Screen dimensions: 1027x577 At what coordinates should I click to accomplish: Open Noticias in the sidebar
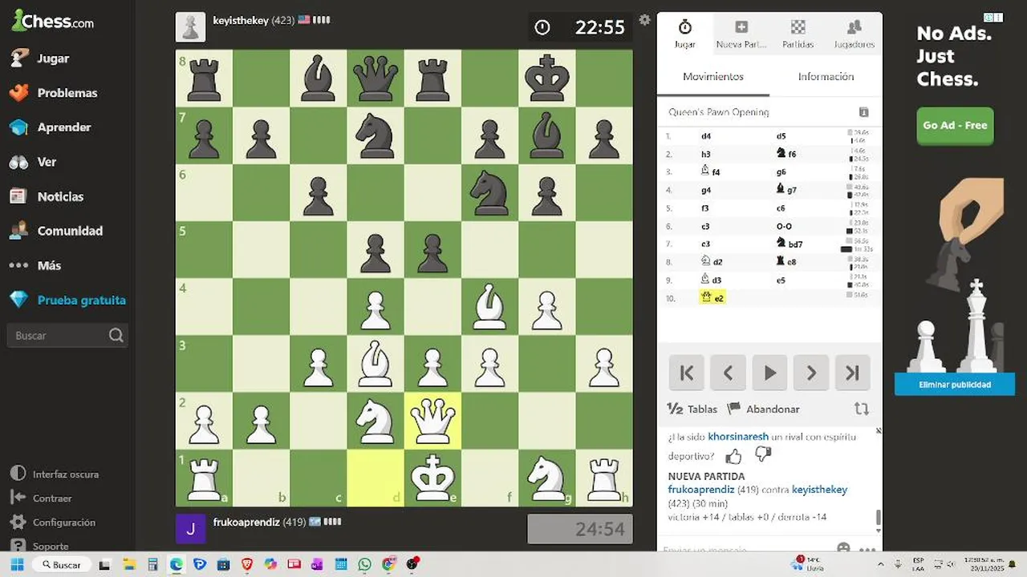[x=46, y=196]
